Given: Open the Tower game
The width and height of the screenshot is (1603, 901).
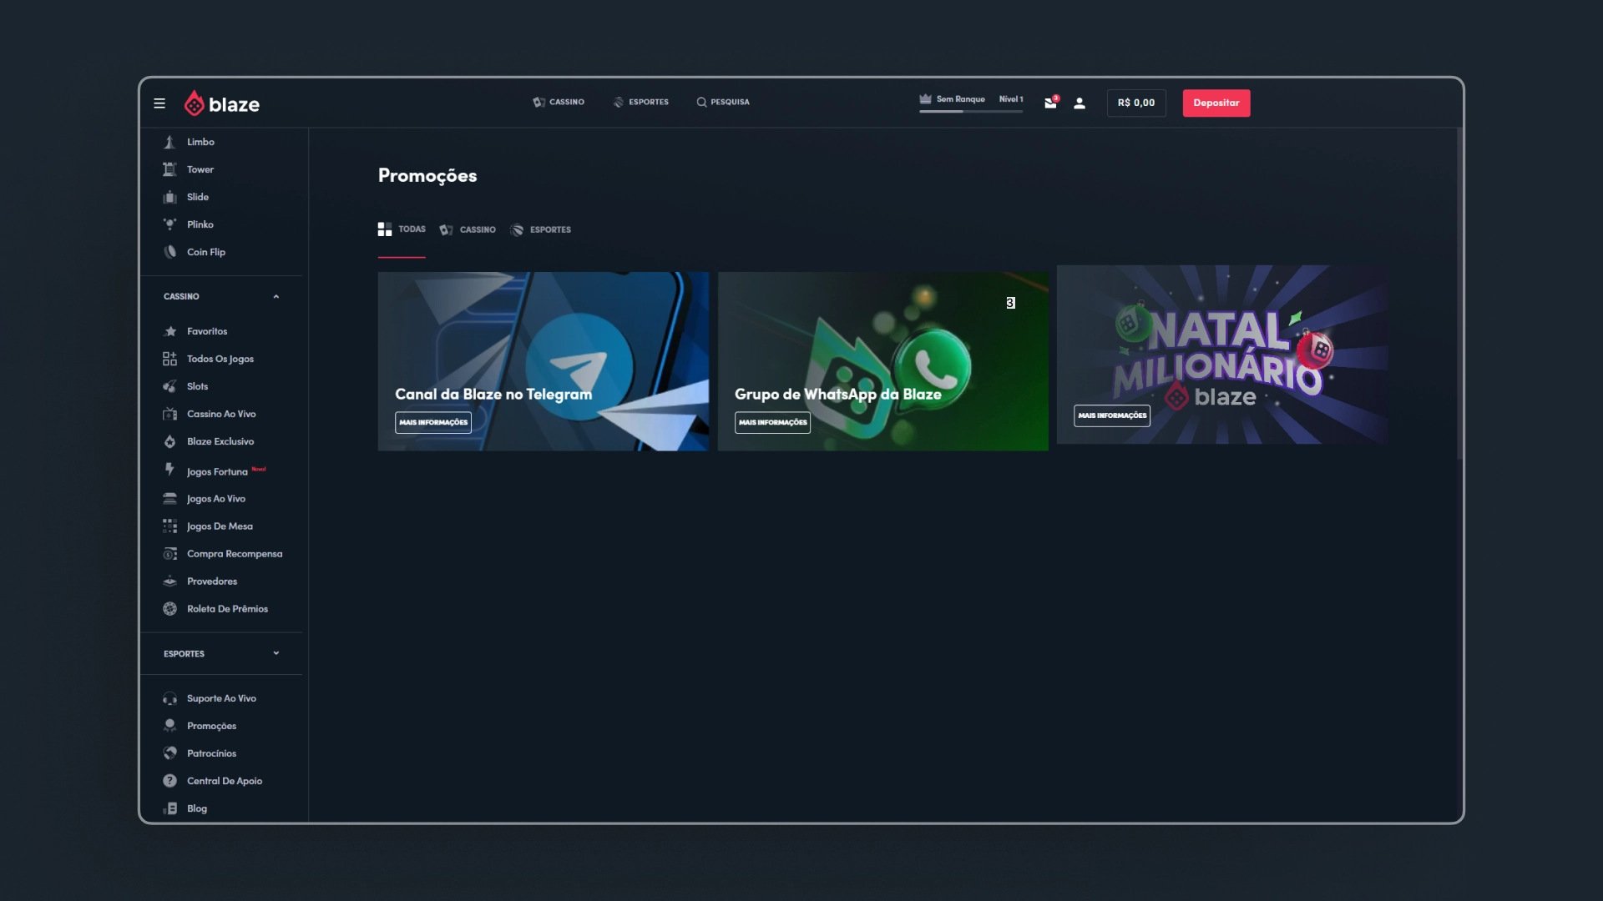Looking at the screenshot, I should click(170, 169).
